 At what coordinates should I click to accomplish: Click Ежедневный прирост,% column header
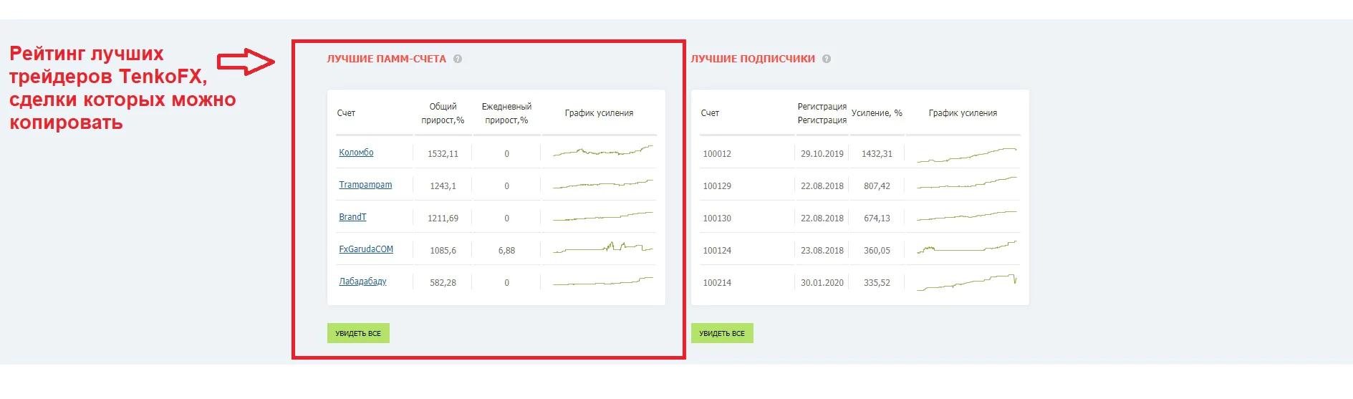click(506, 113)
